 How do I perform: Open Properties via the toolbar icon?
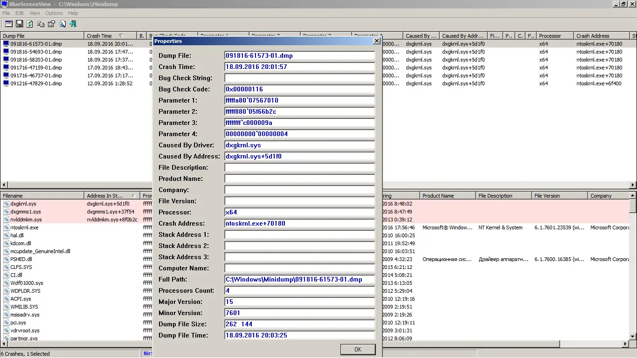tap(51, 24)
